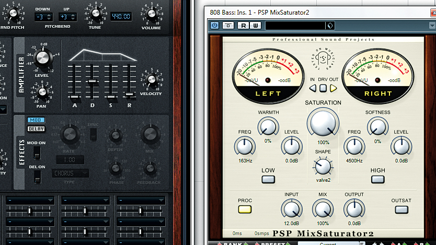436x245 pixels.
Task: Click the saturator MIX knob at 100%
Action: pos(323,209)
